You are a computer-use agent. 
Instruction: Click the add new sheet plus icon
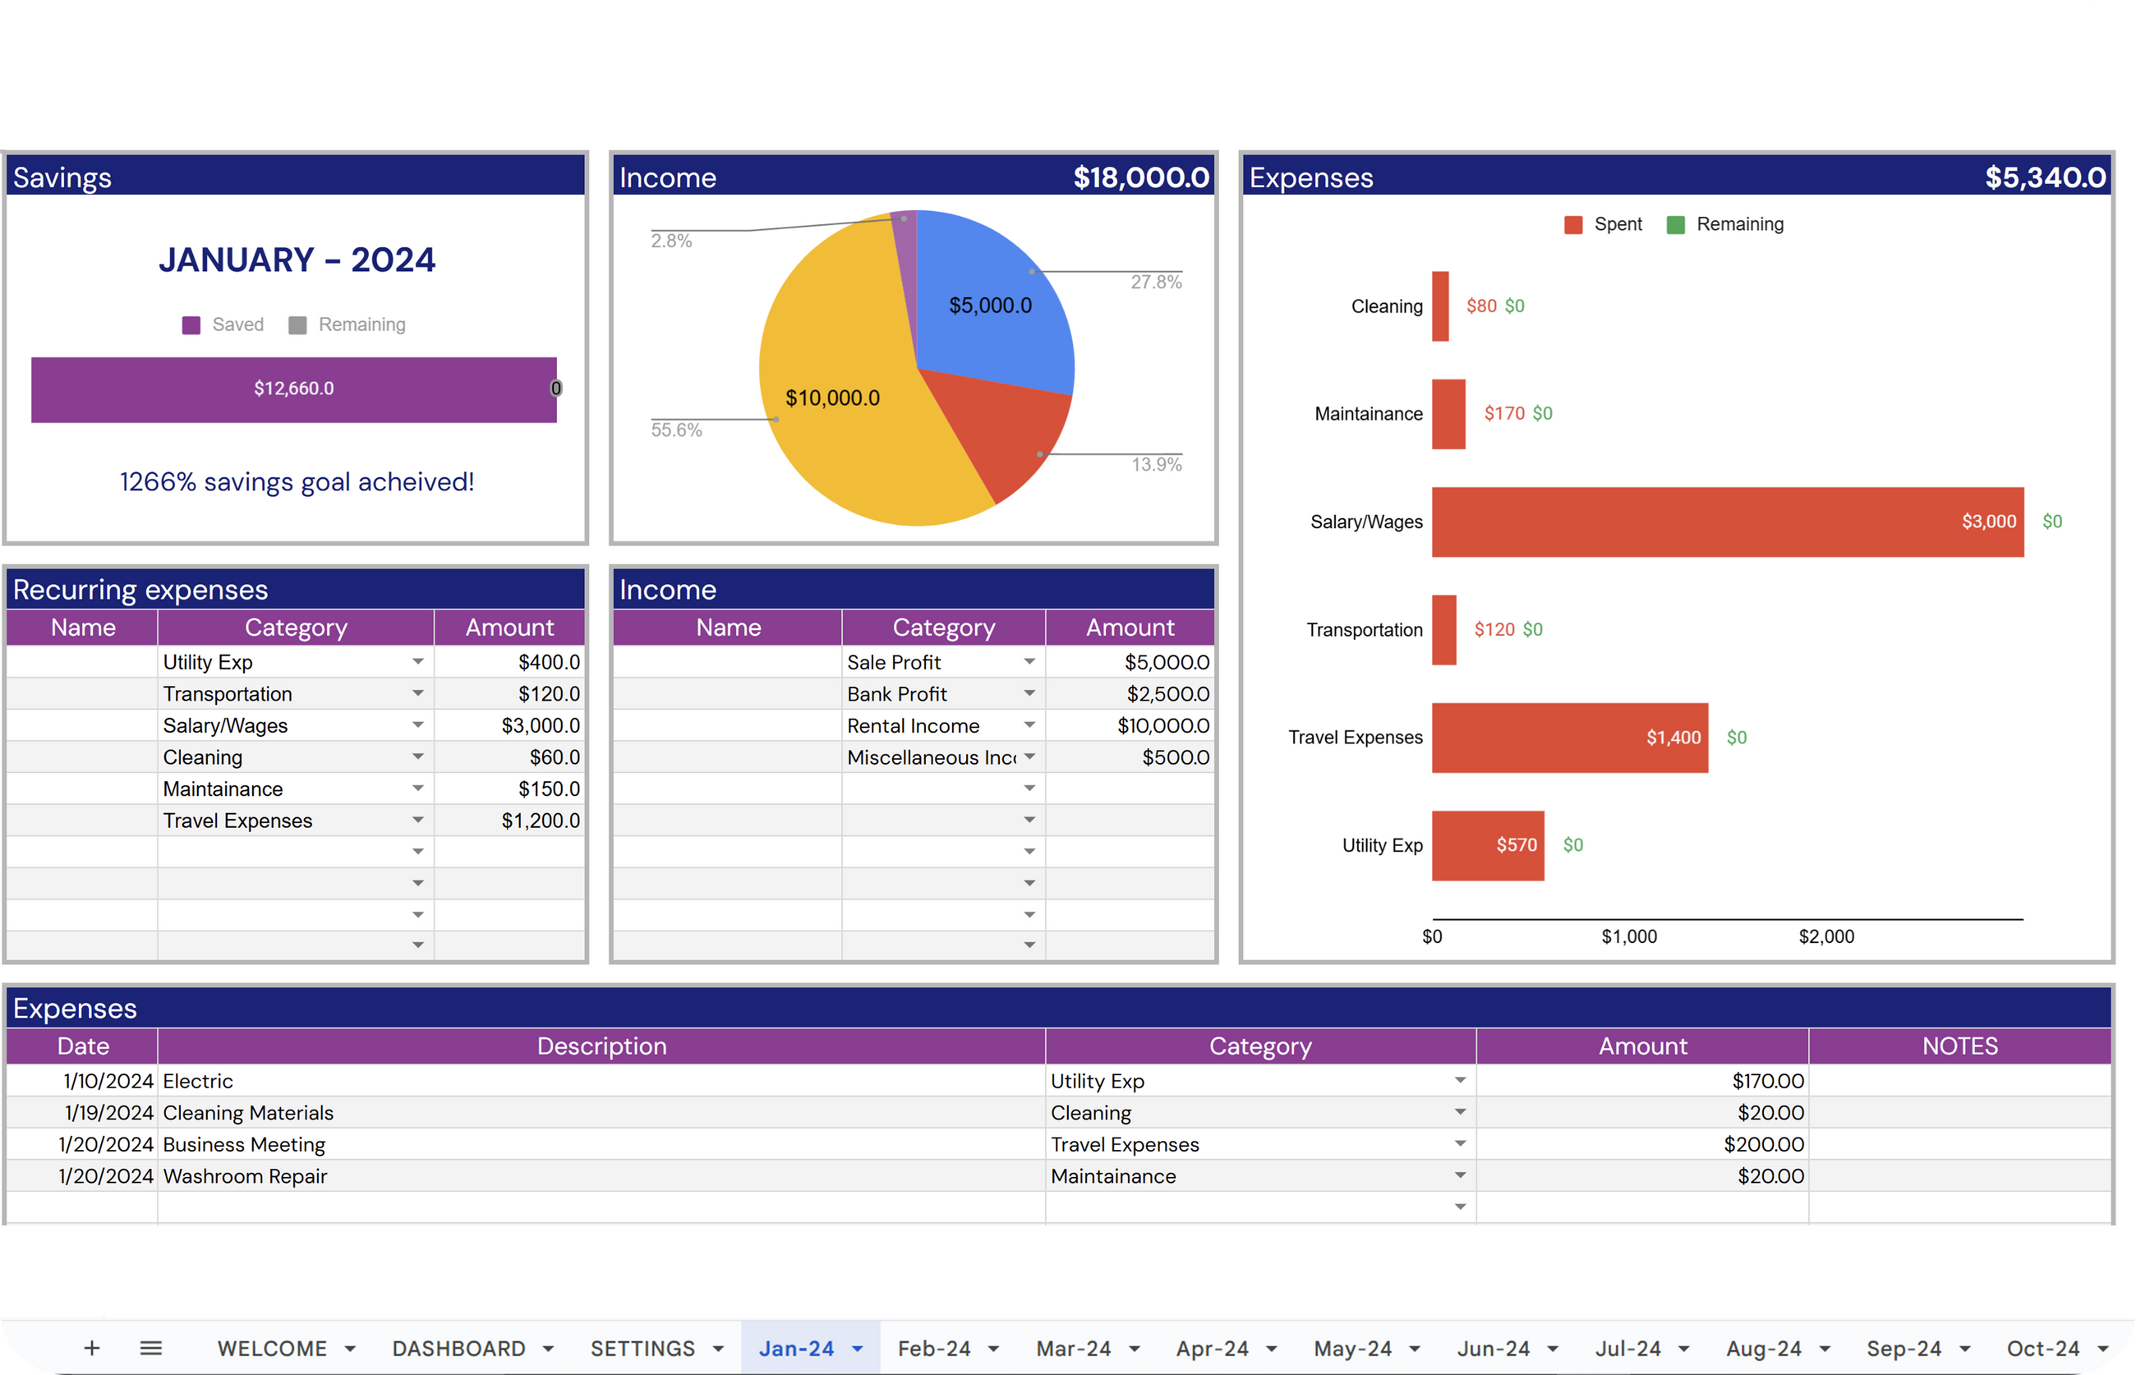point(92,1348)
